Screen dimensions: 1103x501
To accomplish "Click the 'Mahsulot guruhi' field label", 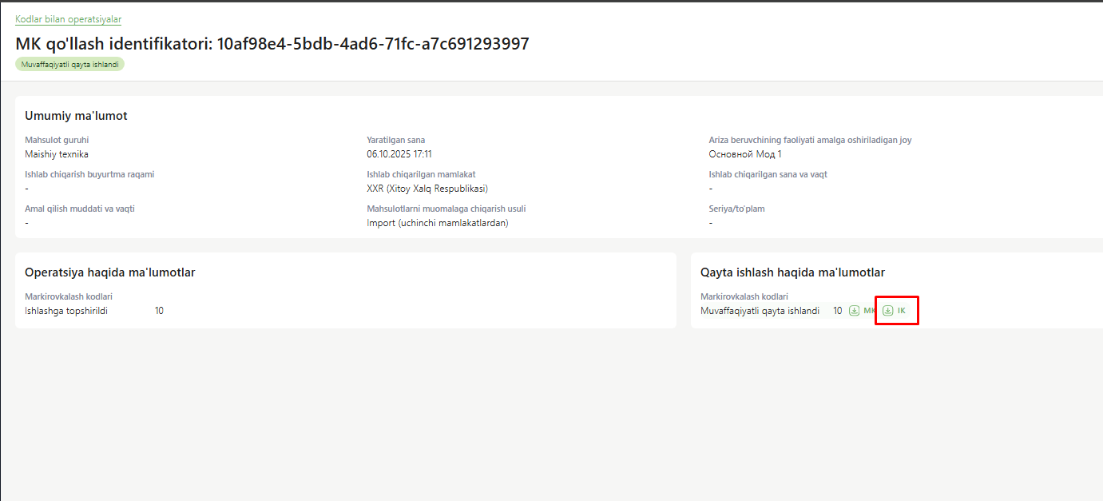I will (57, 140).
